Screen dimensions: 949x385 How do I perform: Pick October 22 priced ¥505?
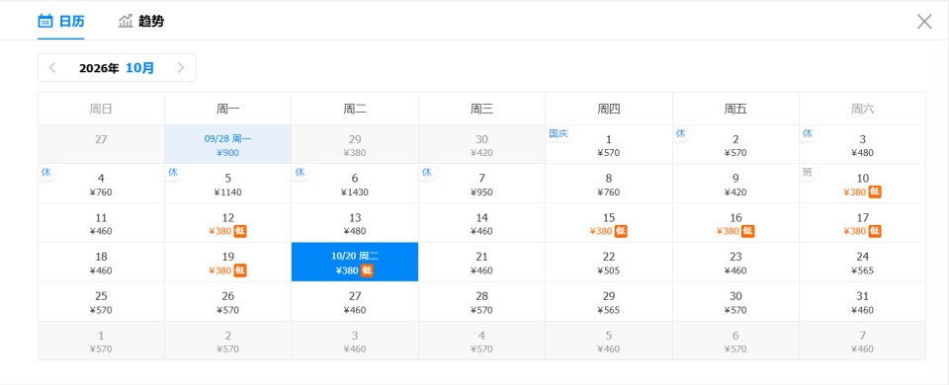[x=609, y=263]
